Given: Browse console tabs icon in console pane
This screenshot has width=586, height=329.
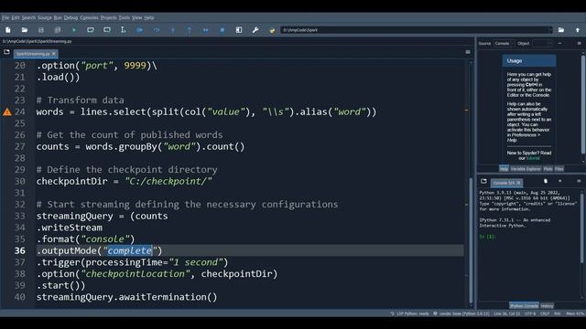Looking at the screenshot, I should pos(483,181).
